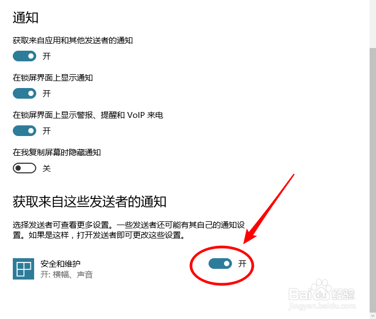Open the 安全和维护 app icon
The image size is (376, 319).
[x=23, y=269]
